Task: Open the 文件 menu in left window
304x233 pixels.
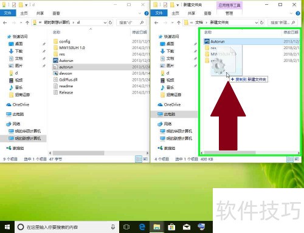Action: [x=8, y=13]
